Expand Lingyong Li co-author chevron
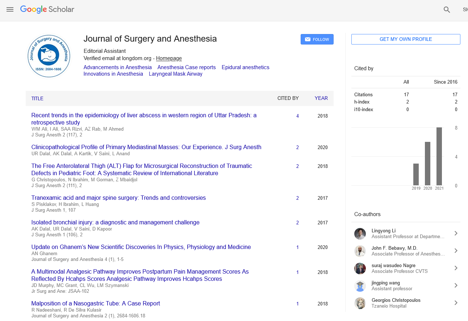This screenshot has height=321, width=468. (456, 233)
